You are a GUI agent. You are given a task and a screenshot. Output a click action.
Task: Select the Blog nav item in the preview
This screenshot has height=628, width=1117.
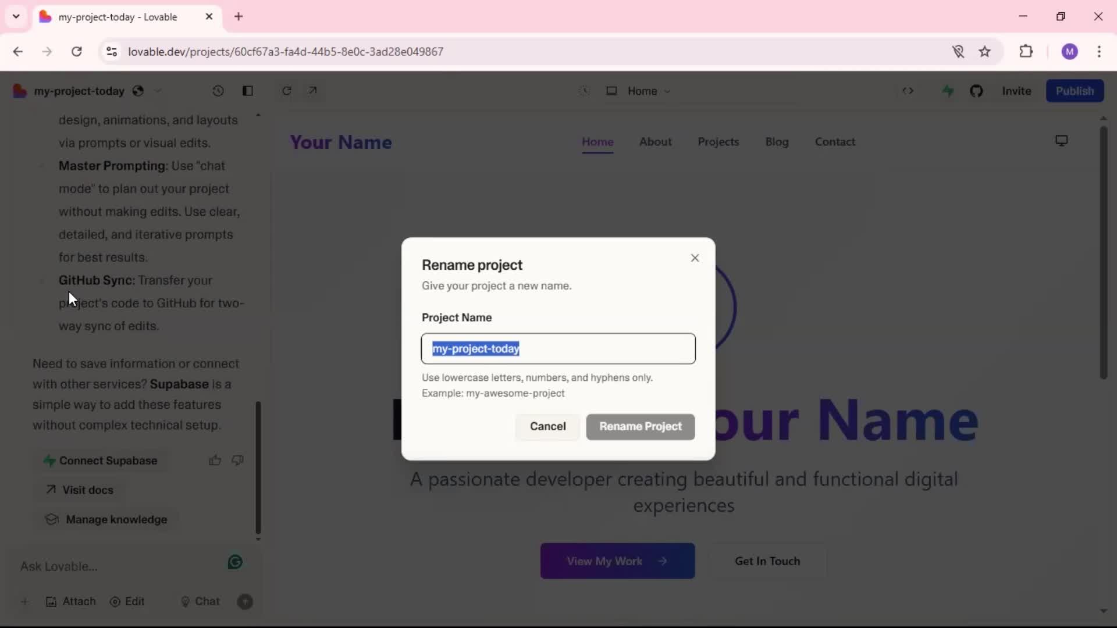(x=777, y=142)
